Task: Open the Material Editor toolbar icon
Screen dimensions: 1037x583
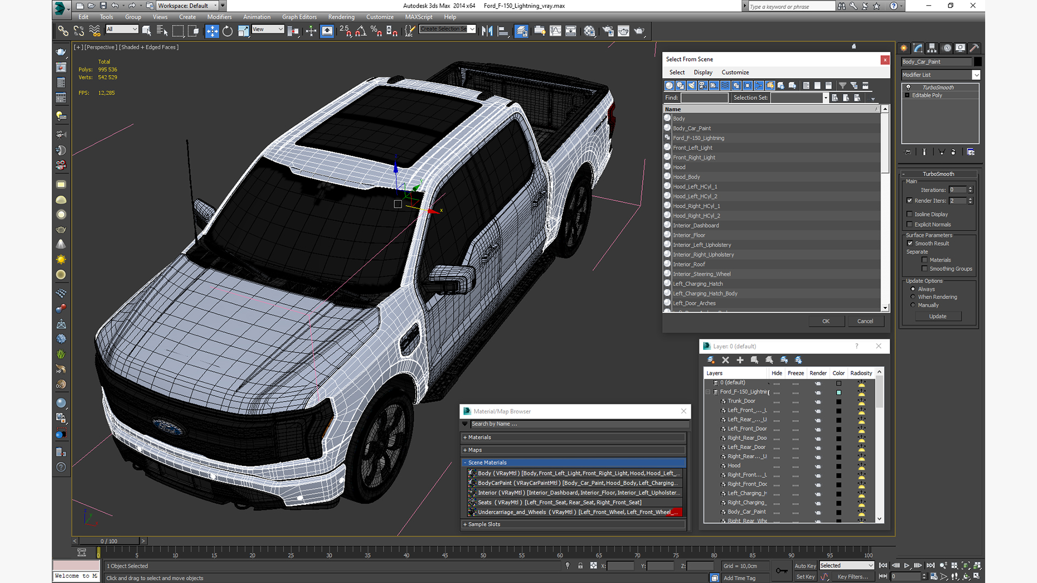Action: click(x=589, y=31)
